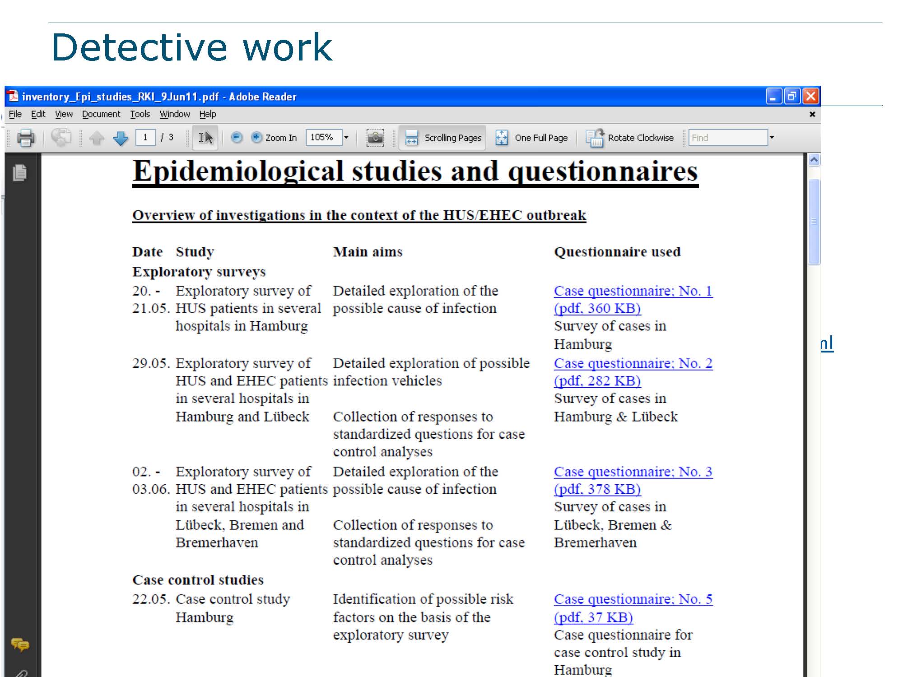The image size is (903, 677).
Task: Go to previous page arrow
Action: [97, 138]
